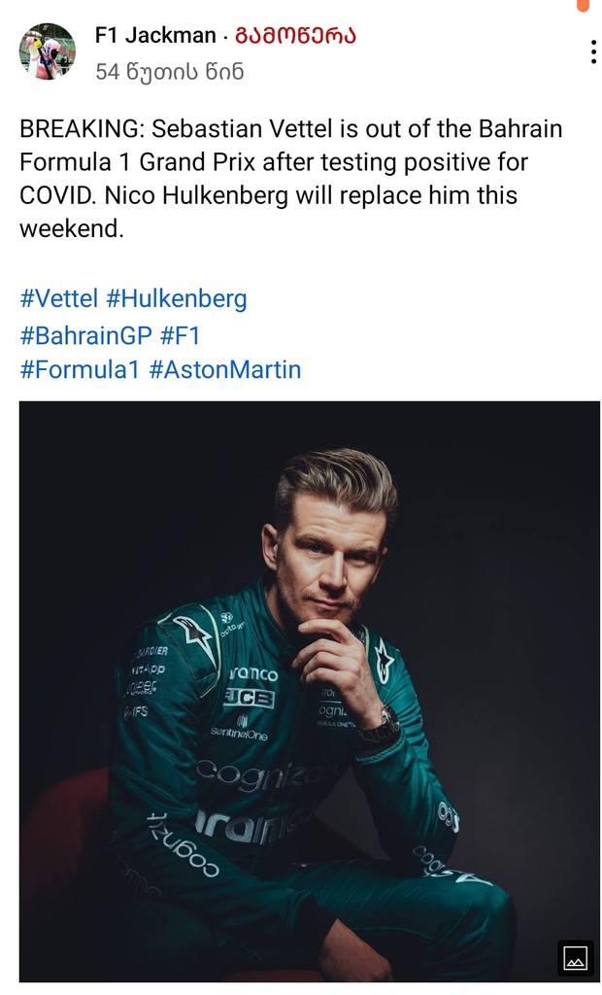Tap the image gallery icon on photo
The width and height of the screenshot is (602, 995).
click(576, 957)
